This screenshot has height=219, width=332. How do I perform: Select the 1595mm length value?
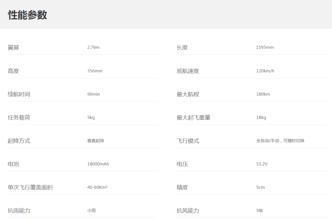click(265, 47)
